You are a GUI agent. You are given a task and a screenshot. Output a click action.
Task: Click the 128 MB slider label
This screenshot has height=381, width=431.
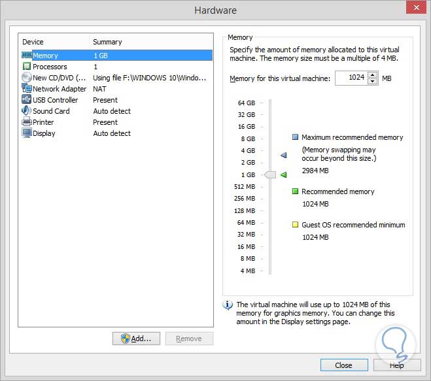[245, 210]
